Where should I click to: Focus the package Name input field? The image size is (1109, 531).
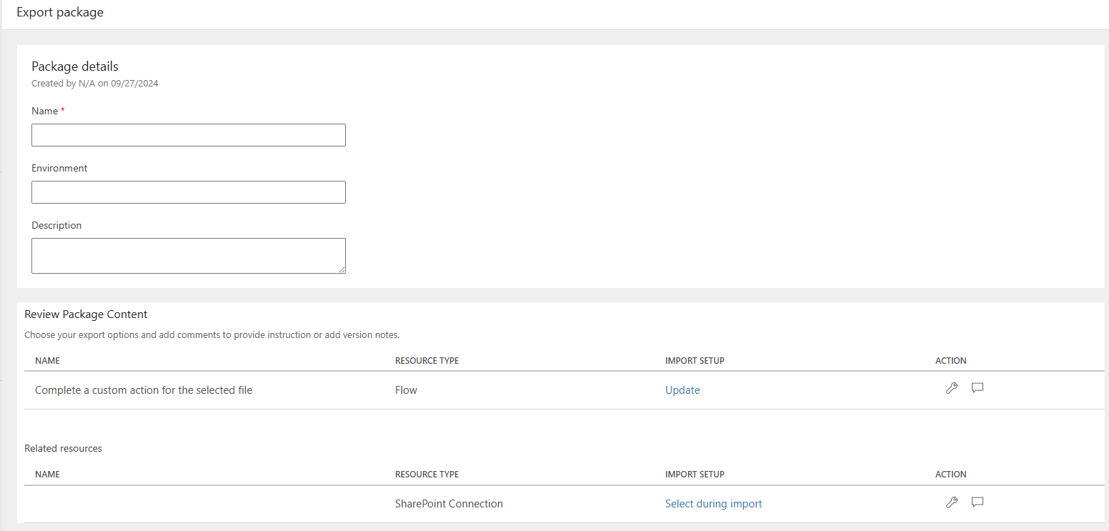(189, 135)
